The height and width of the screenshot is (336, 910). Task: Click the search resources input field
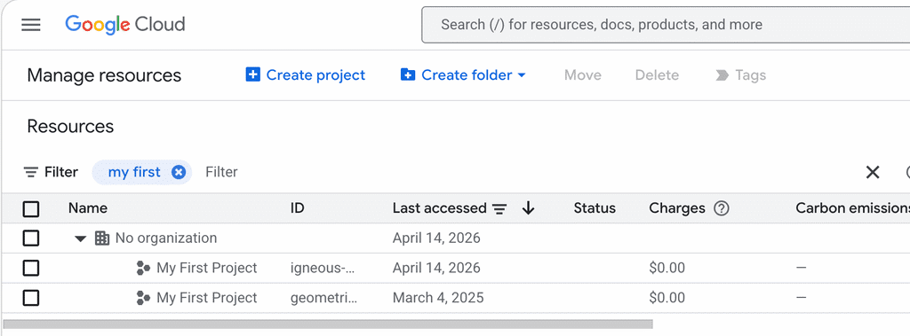point(665,24)
